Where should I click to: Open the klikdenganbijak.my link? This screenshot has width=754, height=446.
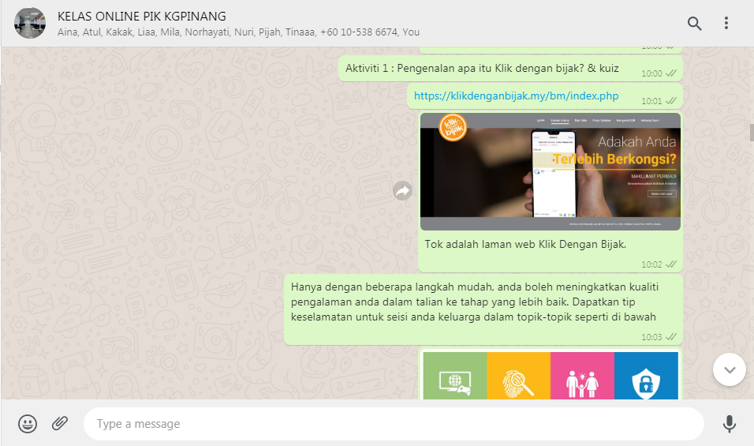[x=516, y=96]
